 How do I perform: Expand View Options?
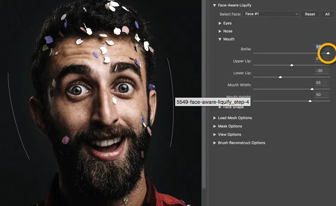point(215,135)
